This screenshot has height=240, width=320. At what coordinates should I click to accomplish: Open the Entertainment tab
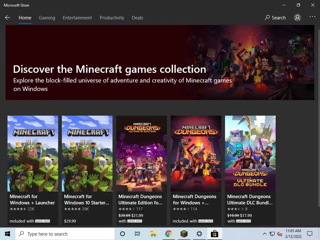click(x=77, y=18)
